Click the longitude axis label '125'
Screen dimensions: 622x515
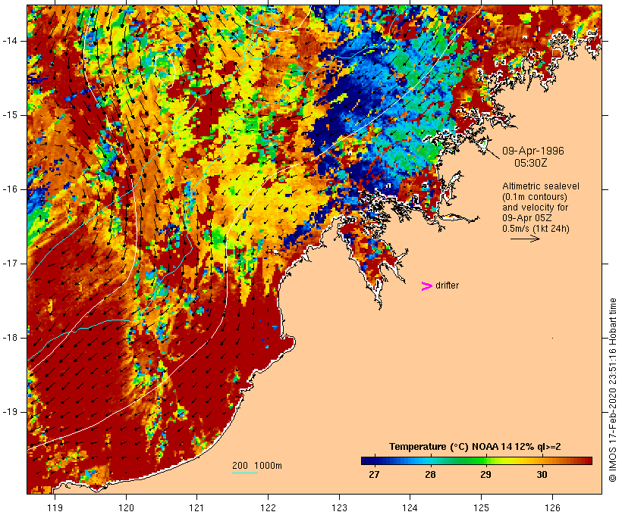482,507
